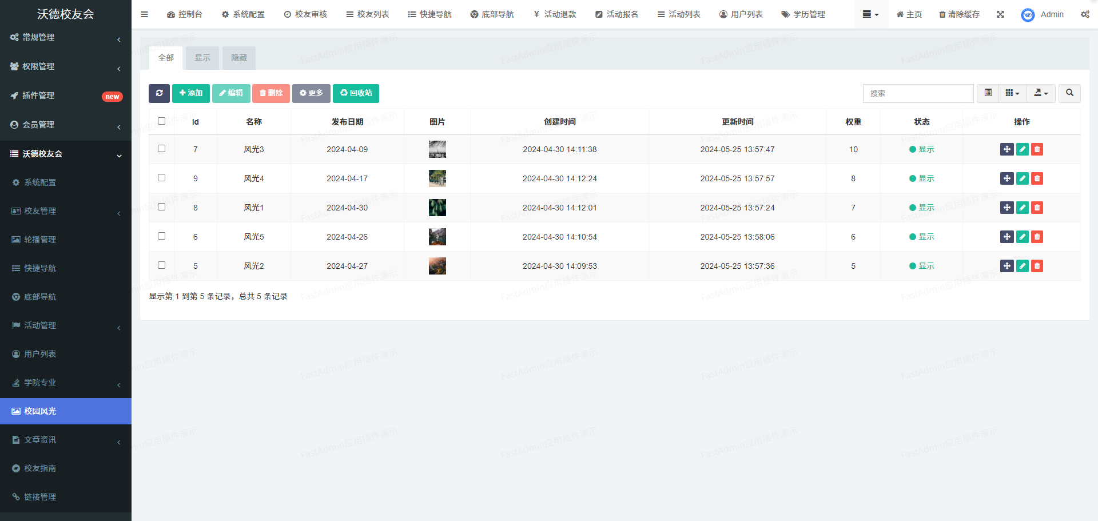Click the edit pencil icon for 风光1

tap(1023, 208)
